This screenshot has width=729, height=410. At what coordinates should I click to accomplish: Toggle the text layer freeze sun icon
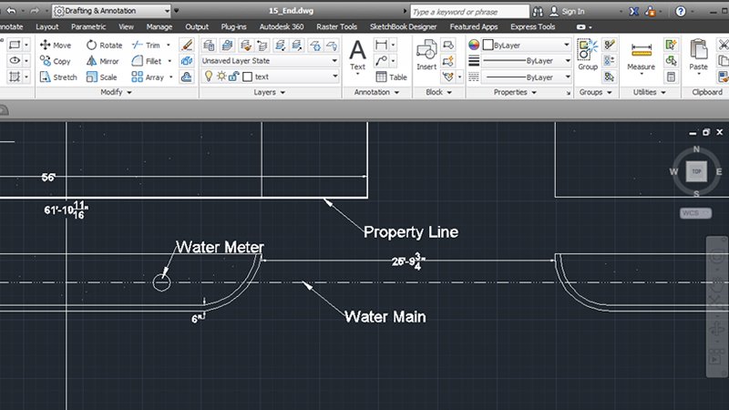[x=221, y=77]
